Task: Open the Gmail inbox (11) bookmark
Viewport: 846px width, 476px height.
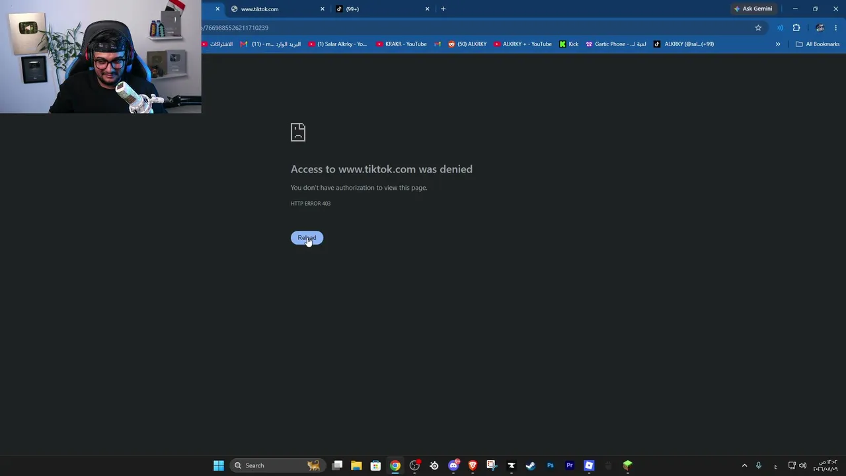Action: point(270,44)
